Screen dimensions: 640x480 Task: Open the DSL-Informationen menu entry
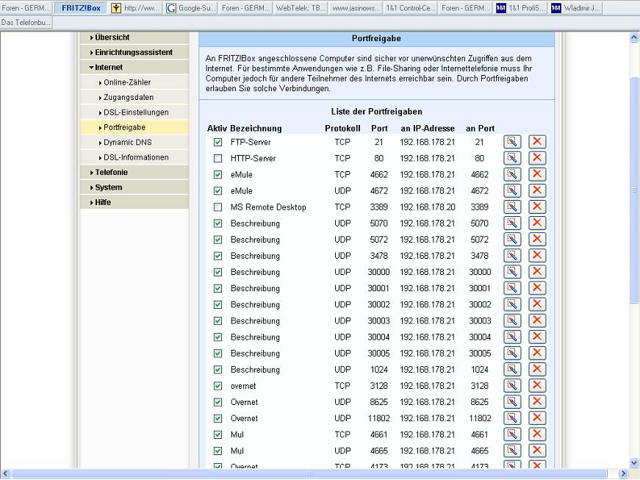134,157
